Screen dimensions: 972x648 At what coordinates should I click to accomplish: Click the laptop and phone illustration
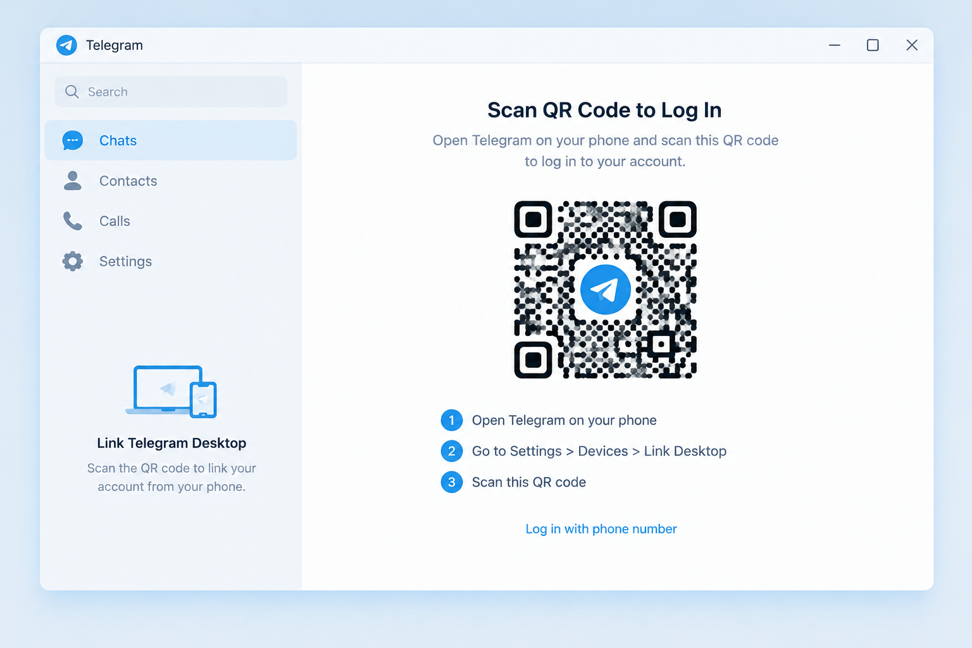[171, 392]
